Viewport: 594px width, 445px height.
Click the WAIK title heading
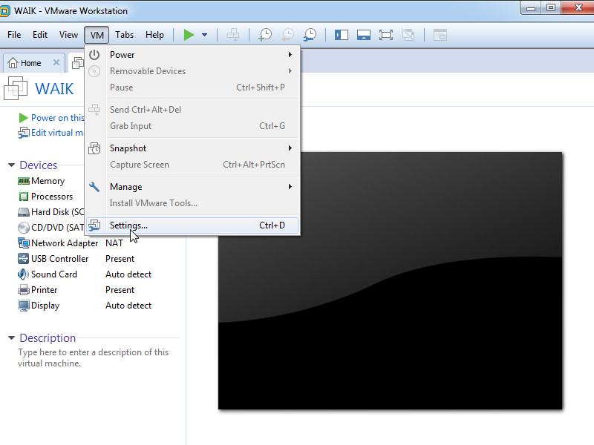pos(54,89)
